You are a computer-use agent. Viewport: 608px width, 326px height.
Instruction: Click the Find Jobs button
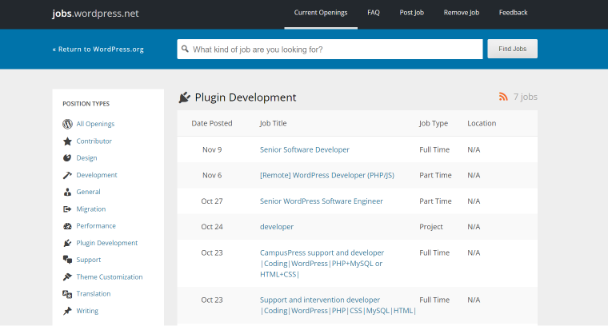click(512, 49)
